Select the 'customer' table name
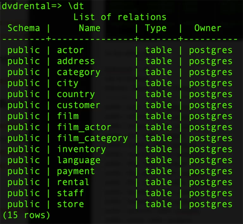The image size is (243, 224). pos(78,105)
